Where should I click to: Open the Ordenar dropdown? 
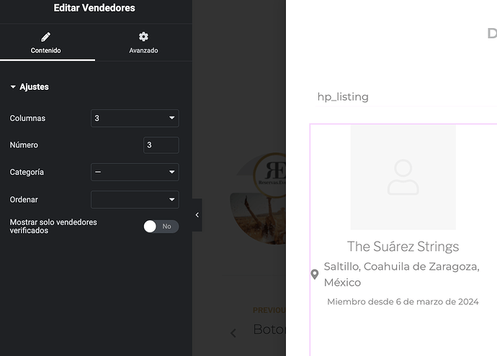point(135,199)
